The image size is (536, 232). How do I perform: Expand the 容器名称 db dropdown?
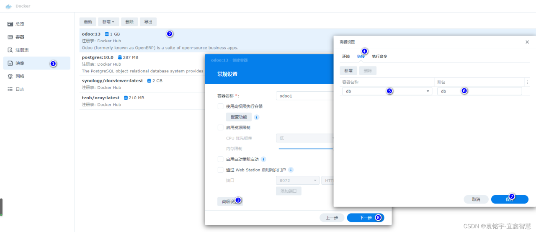(x=428, y=91)
